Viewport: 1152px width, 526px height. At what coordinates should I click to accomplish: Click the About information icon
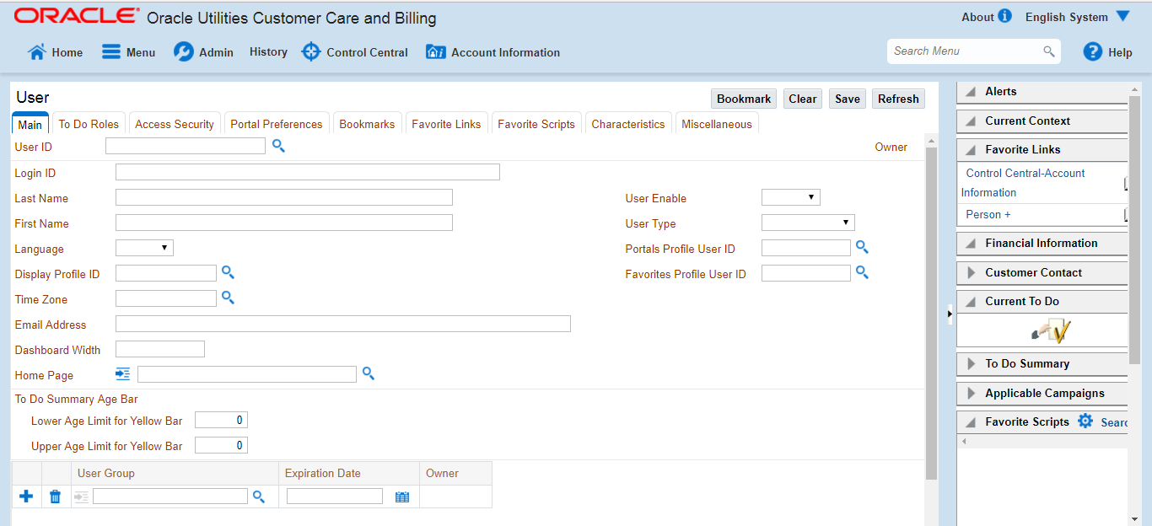(x=1004, y=16)
